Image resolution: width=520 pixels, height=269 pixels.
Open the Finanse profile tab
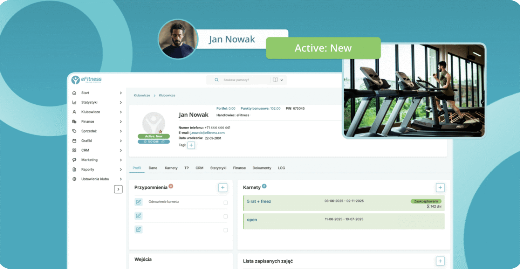pyautogui.click(x=239, y=168)
